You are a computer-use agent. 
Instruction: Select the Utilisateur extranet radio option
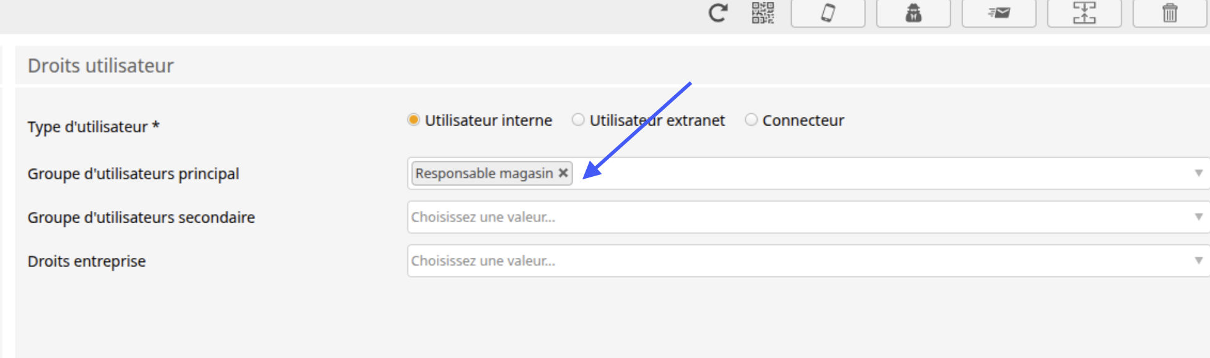578,119
